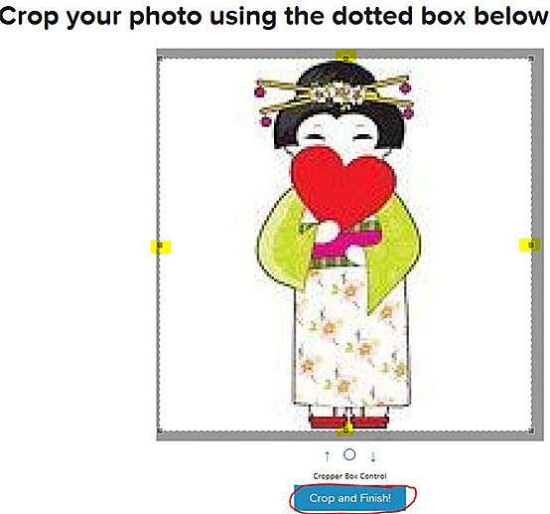
Task: Click the Cropper Box Control label
Action: click(349, 476)
